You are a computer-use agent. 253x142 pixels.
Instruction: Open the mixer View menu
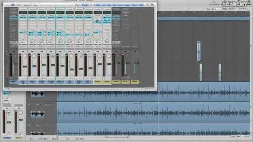click(x=36, y=5)
